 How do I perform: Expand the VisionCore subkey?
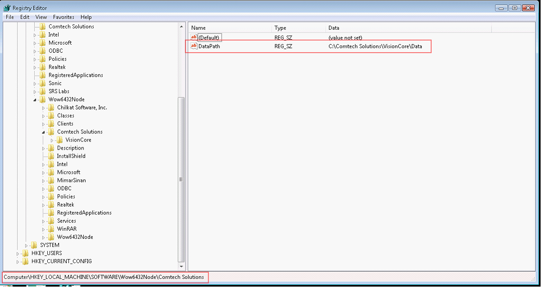pyautogui.click(x=53, y=140)
